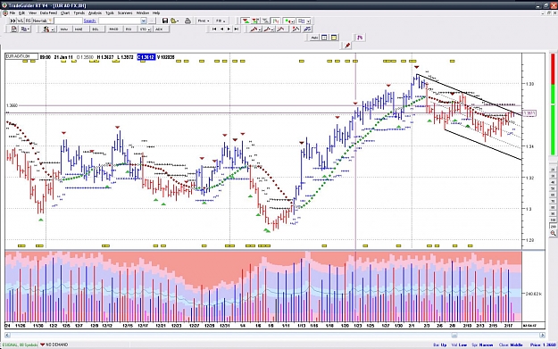Screen dimensions: 558x349
Task: Open the Tools menu
Action: (110, 12)
